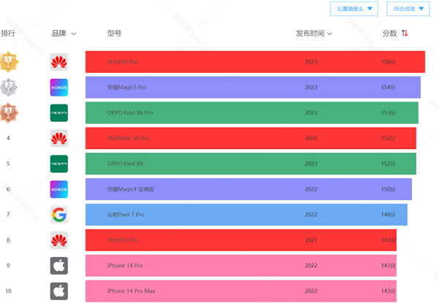Click the 2022 year for iPhone 14 Pro Max
The width and height of the screenshot is (439, 303).
click(x=311, y=291)
